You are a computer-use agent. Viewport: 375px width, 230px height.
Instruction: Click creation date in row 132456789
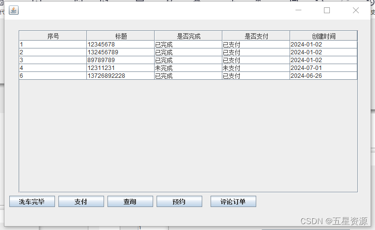pos(323,52)
